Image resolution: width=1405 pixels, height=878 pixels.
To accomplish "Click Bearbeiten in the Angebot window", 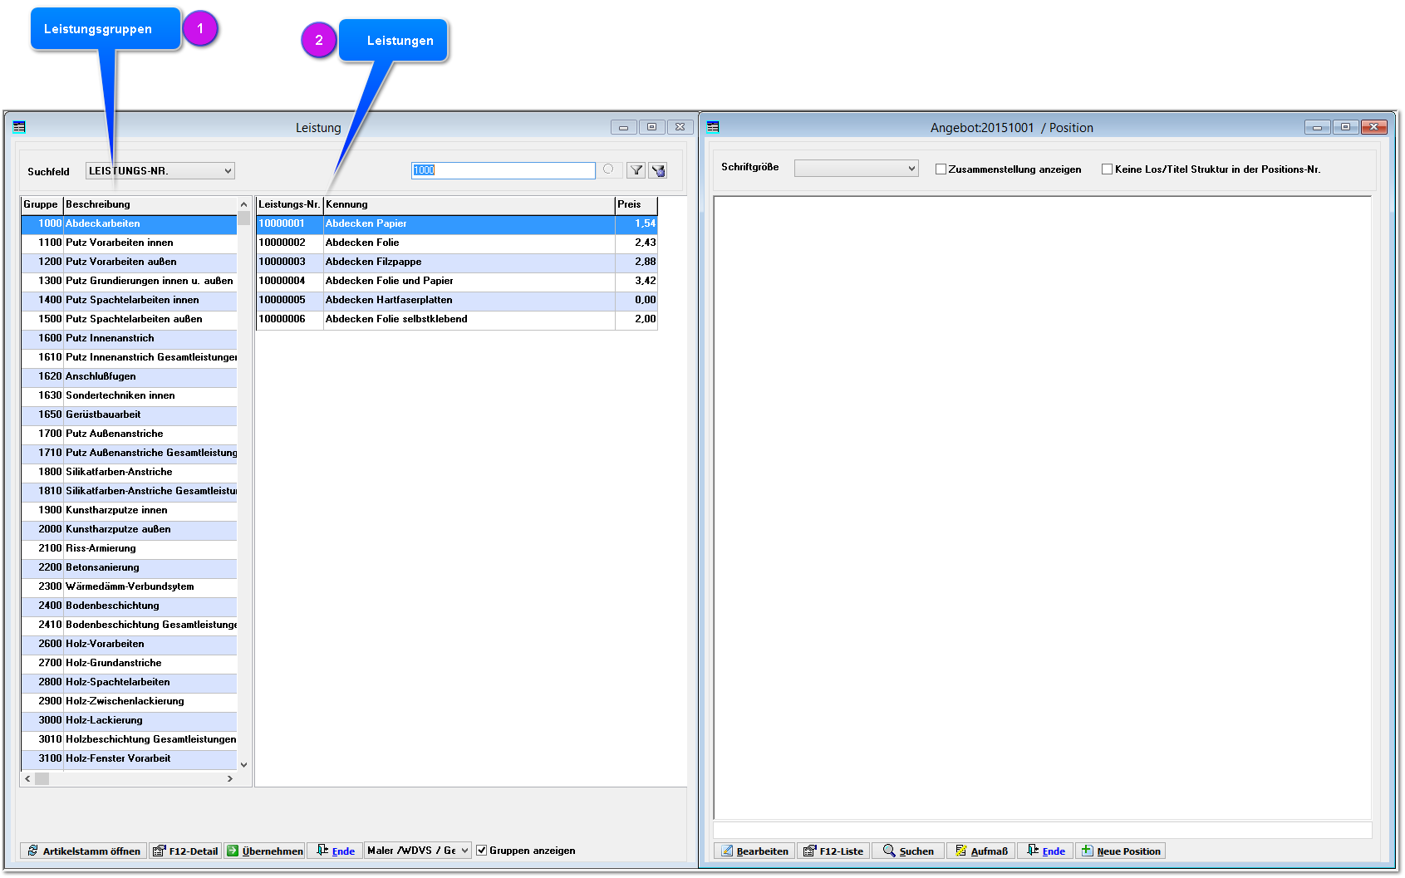I will [x=754, y=851].
